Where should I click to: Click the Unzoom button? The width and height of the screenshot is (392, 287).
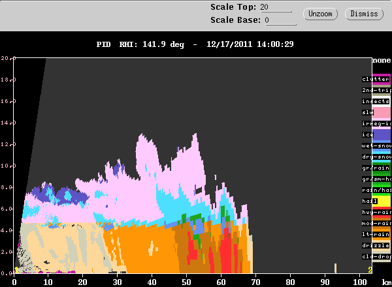[319, 14]
